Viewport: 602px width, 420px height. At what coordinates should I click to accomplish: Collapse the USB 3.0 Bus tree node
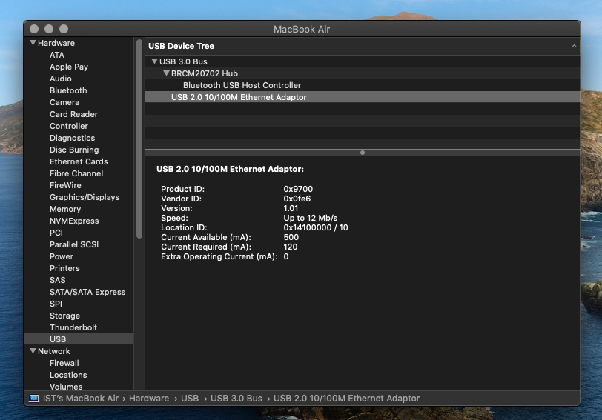pos(154,61)
